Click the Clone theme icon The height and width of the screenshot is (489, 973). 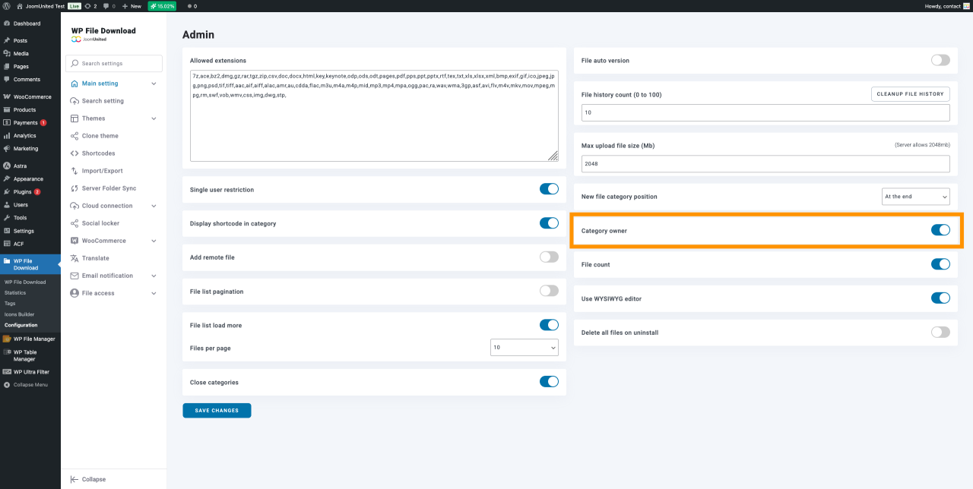(74, 136)
